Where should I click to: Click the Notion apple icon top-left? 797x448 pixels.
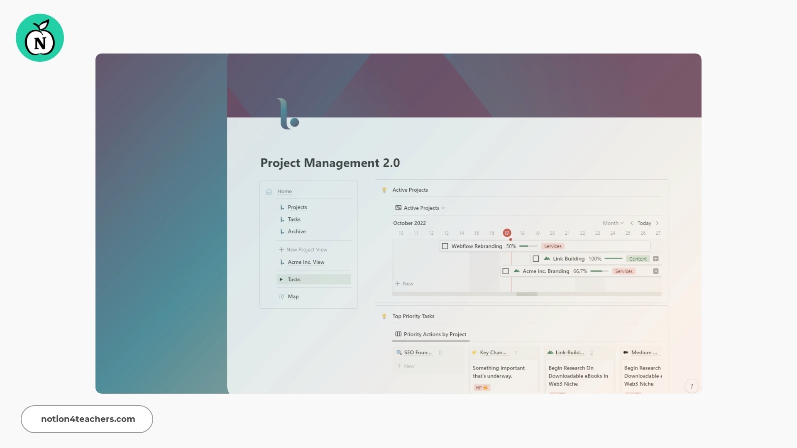(40, 38)
